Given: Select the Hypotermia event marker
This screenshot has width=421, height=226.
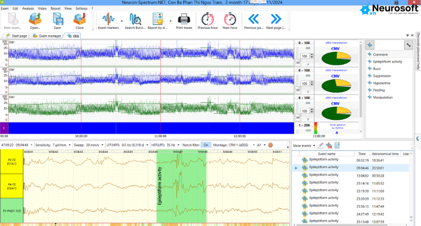Looking at the screenshot, I should 382,83.
